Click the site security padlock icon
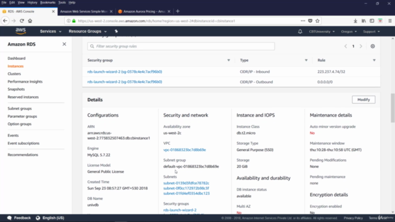This screenshot has height=222, width=395. coord(74,21)
